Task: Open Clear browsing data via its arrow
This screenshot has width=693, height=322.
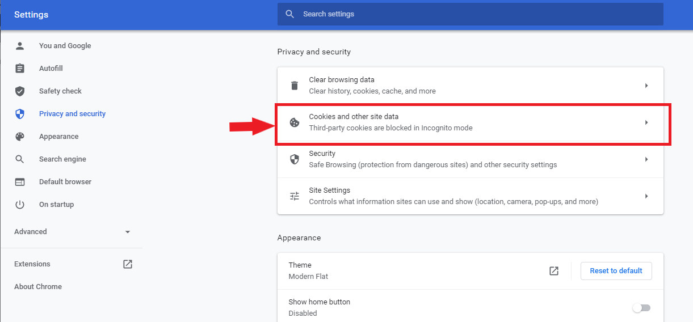Action: 646,86
